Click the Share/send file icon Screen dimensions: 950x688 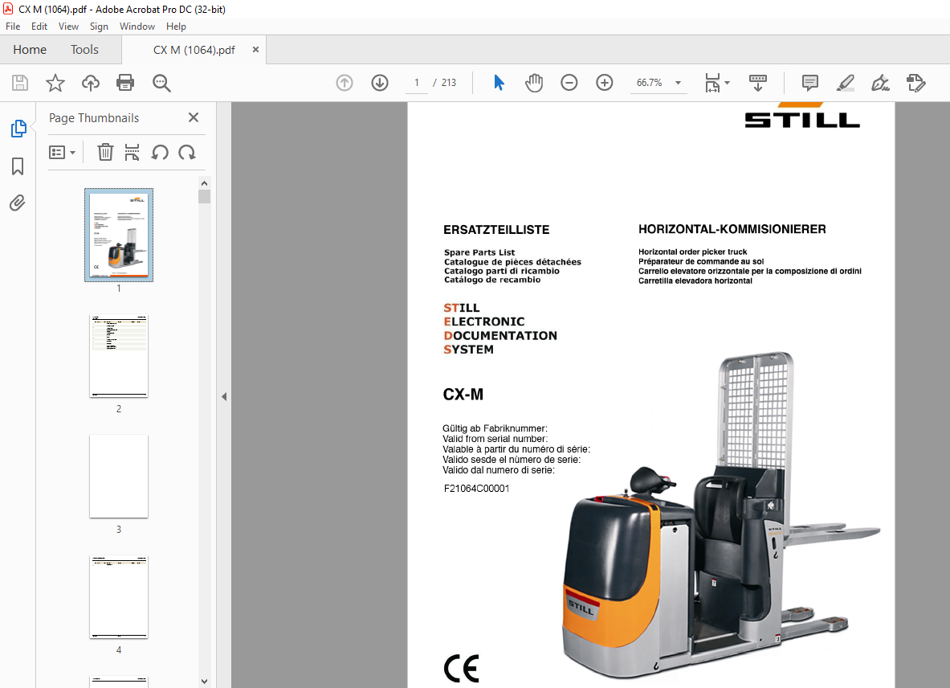tap(915, 83)
